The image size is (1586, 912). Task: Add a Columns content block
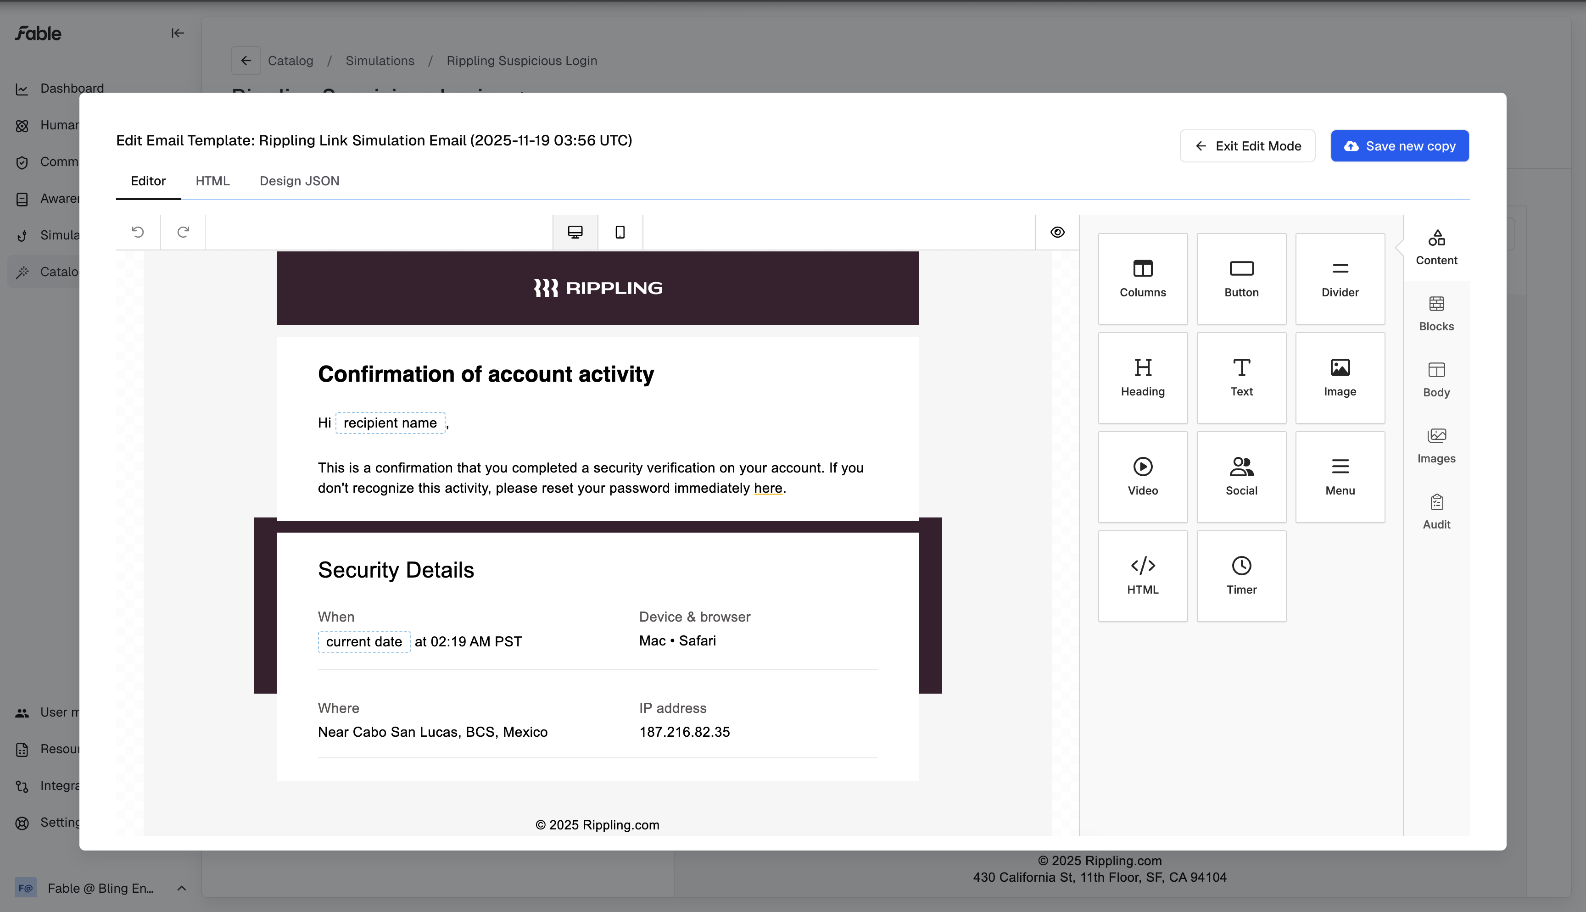[1143, 279]
